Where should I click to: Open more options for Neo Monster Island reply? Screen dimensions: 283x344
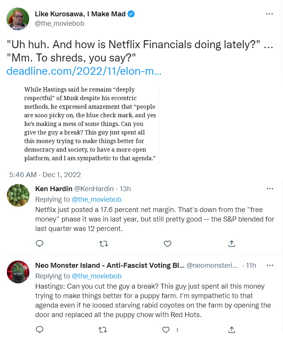(269, 265)
